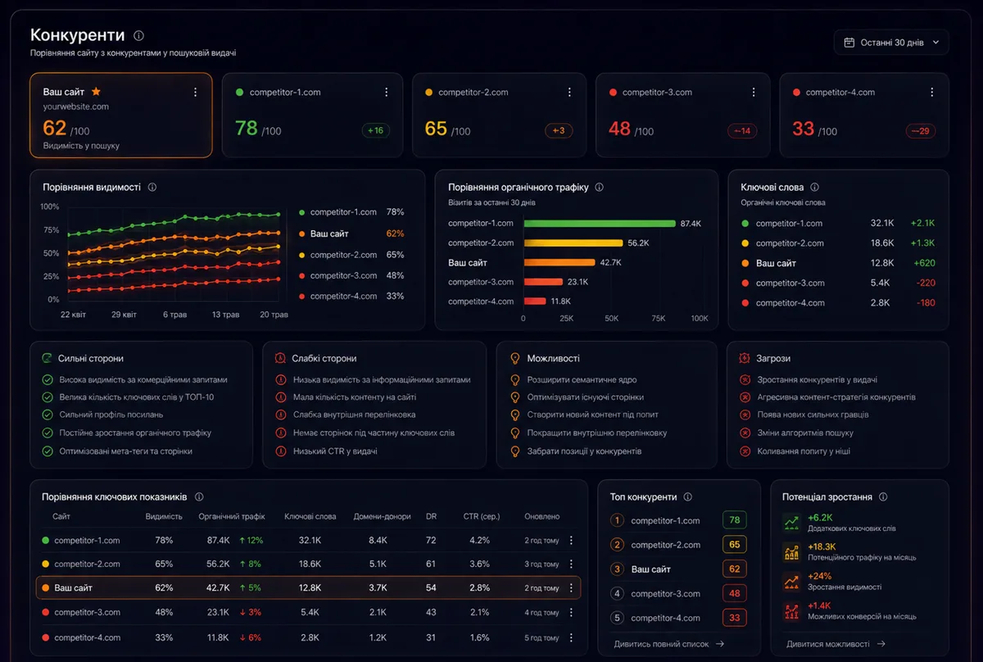
Task: Click the info icon for Порівняння органічного трафіку
Action: coord(599,188)
